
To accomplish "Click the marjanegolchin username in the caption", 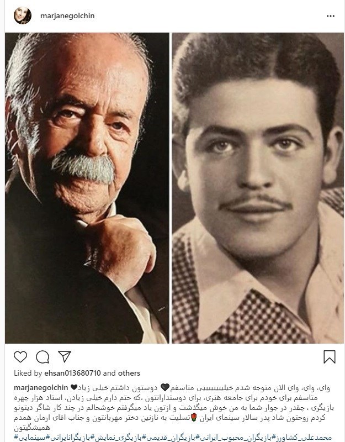I will coord(41,388).
